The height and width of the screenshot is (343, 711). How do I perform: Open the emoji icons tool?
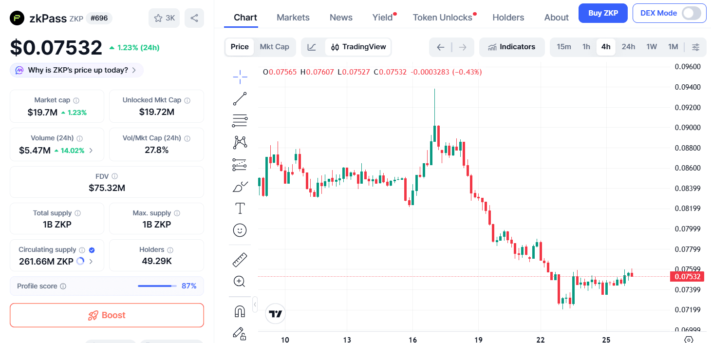point(240,230)
